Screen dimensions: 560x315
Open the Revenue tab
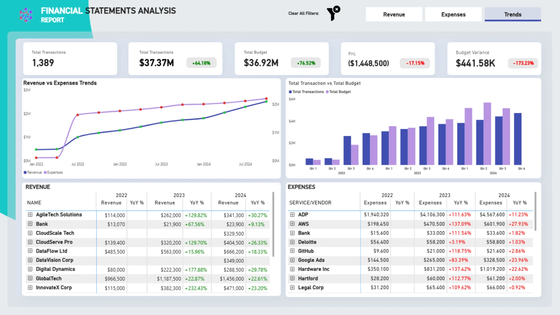pyautogui.click(x=394, y=14)
